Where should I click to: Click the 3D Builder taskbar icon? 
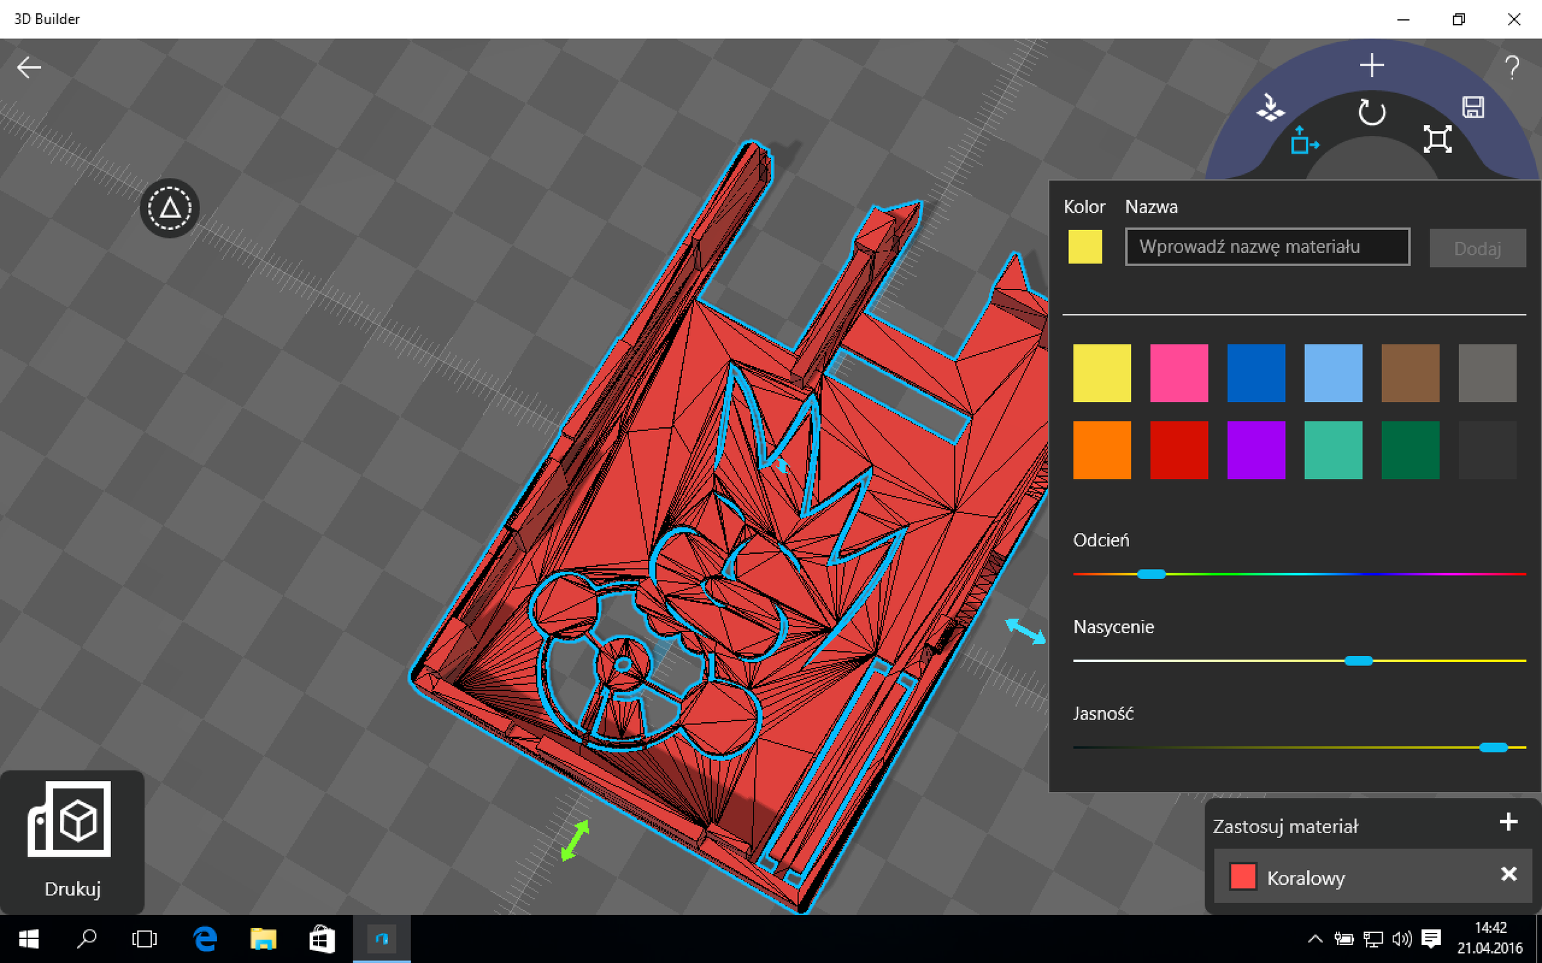point(381,939)
